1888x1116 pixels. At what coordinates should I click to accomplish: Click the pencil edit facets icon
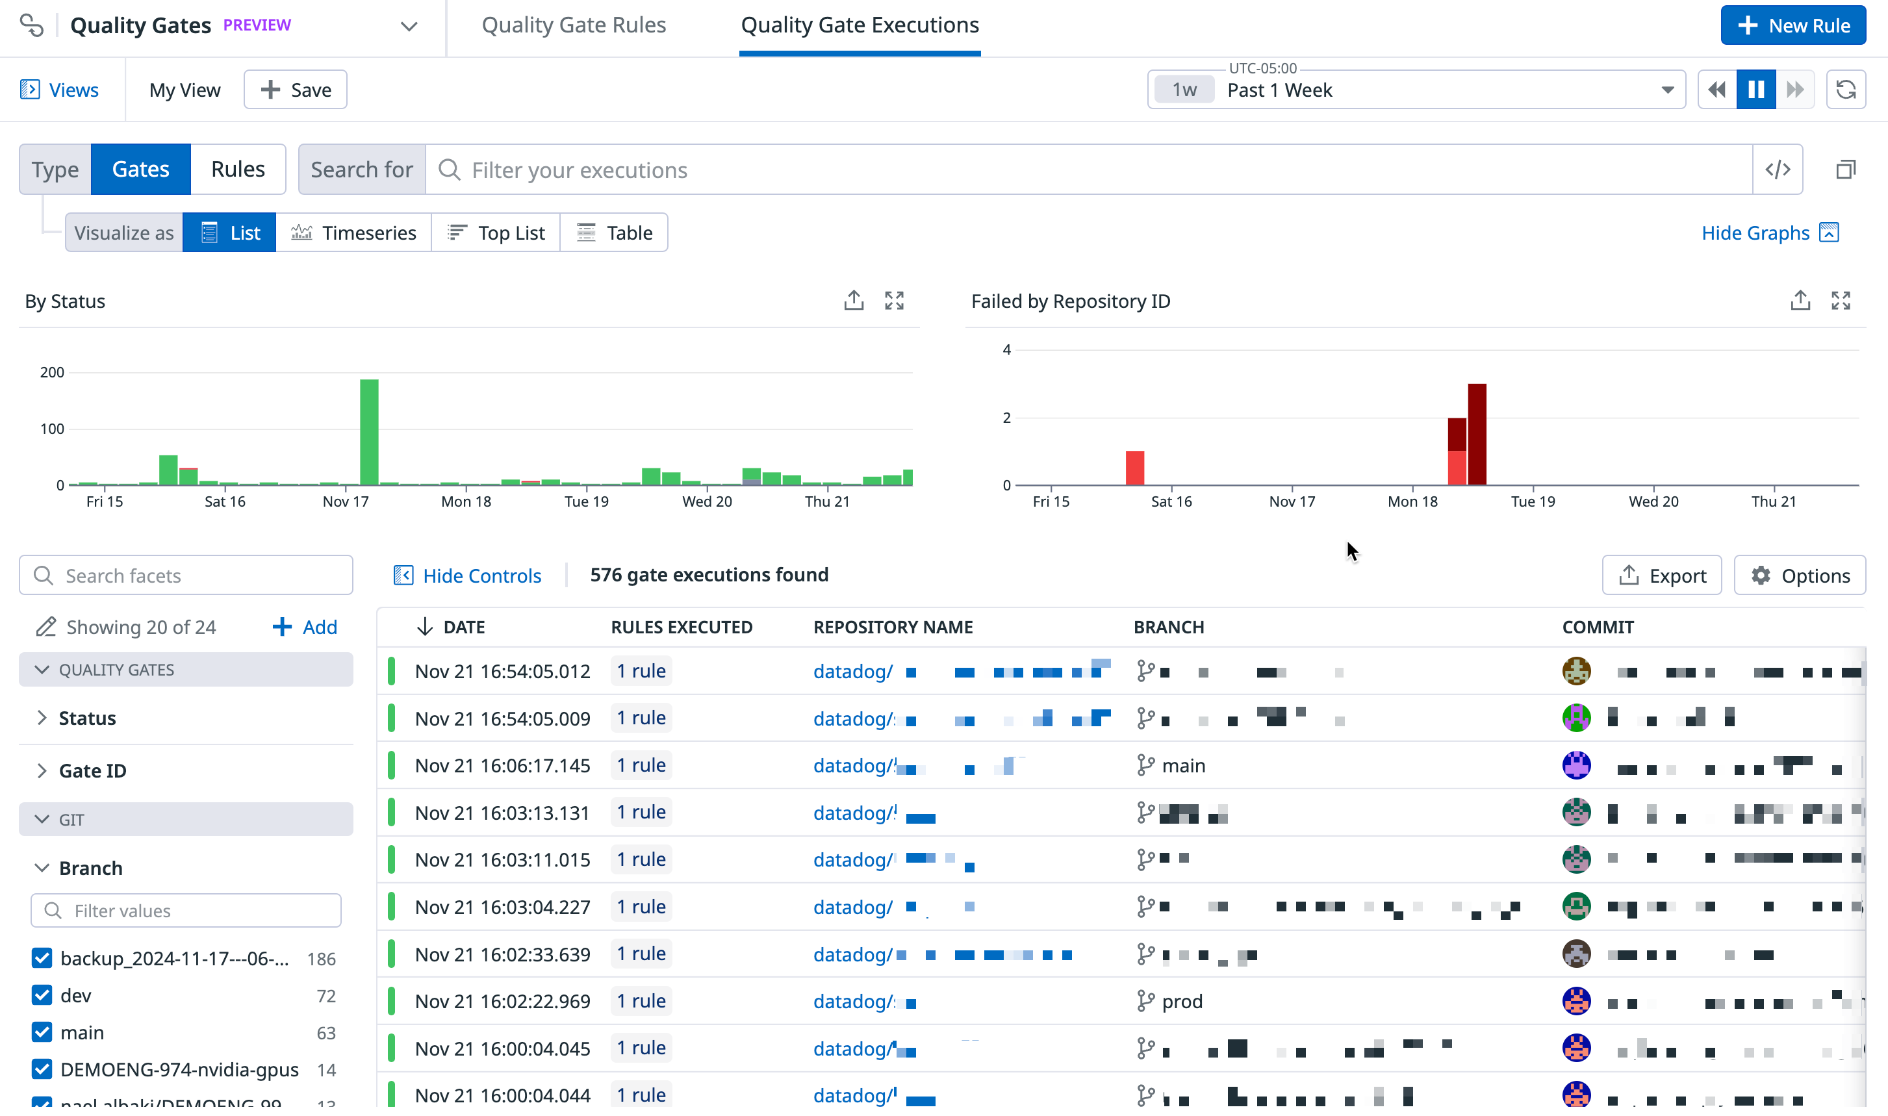coord(46,626)
